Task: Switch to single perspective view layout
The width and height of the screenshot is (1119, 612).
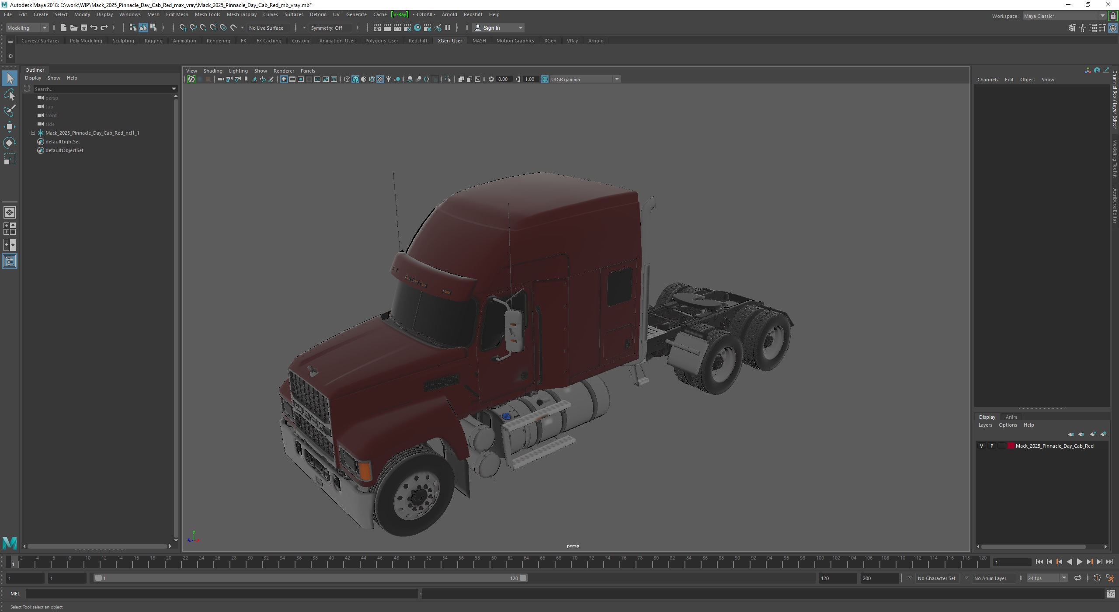Action: click(10, 212)
